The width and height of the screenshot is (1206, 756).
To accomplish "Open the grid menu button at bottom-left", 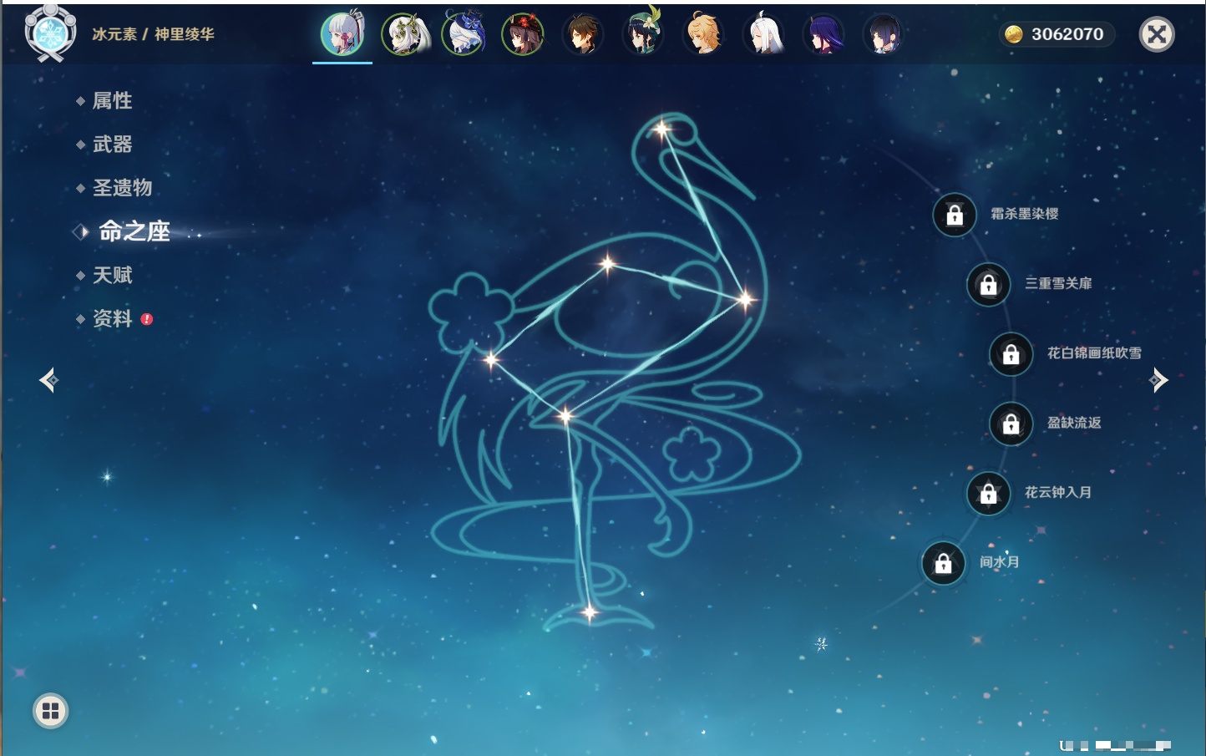I will point(50,711).
